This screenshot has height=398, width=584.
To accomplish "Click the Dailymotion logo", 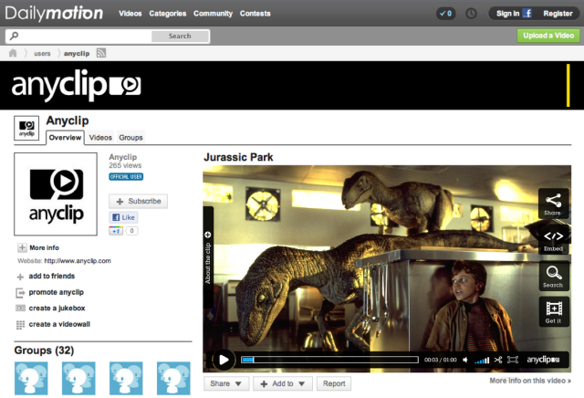I will tap(54, 14).
